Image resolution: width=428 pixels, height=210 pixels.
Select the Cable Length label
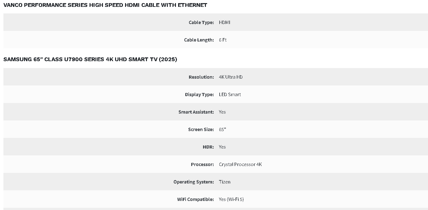pyautogui.click(x=199, y=40)
